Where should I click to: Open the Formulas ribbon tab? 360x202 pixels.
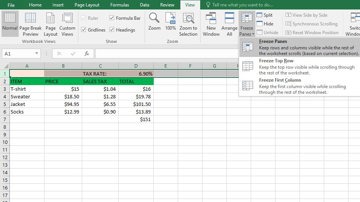click(x=119, y=5)
